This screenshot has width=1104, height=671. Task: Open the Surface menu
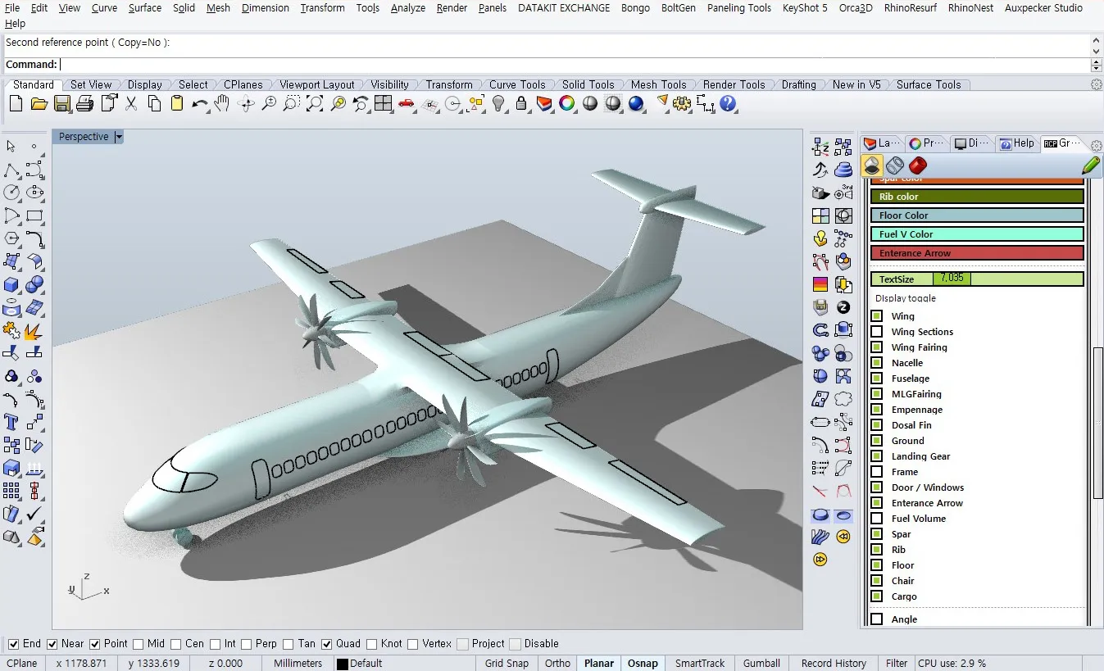point(144,7)
